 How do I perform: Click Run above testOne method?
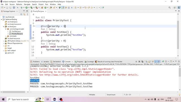[x=43, y=29]
